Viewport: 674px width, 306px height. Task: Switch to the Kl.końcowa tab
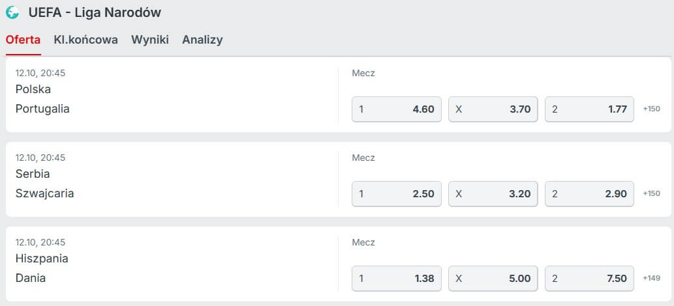pos(86,40)
